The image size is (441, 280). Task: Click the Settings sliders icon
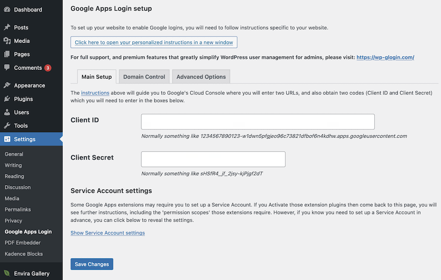tap(7, 139)
